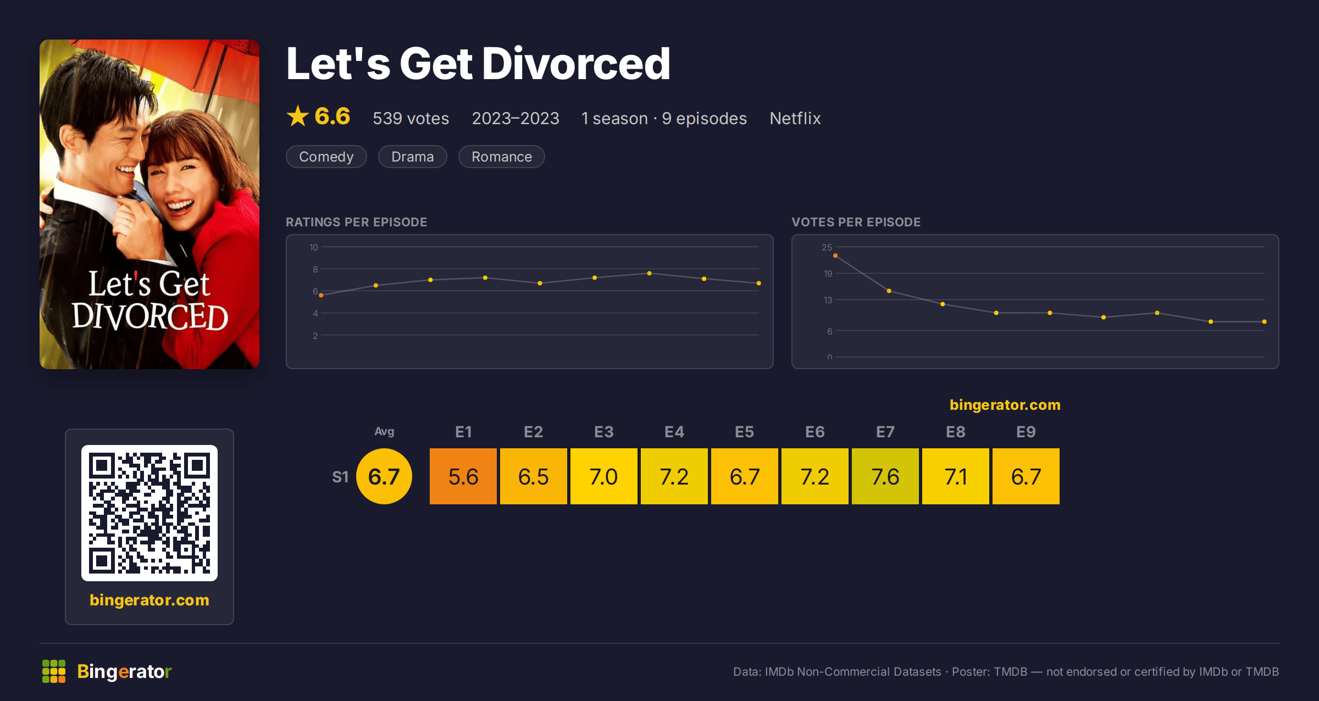This screenshot has width=1319, height=701.
Task: Click the E5 column header
Action: (x=745, y=432)
